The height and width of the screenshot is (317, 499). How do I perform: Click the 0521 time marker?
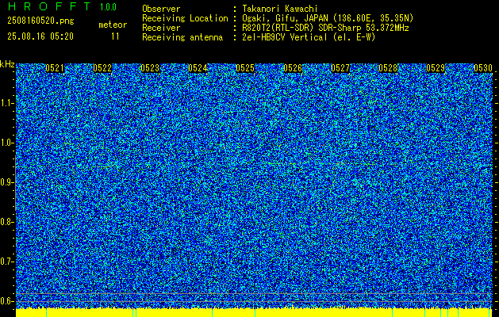tap(55, 68)
